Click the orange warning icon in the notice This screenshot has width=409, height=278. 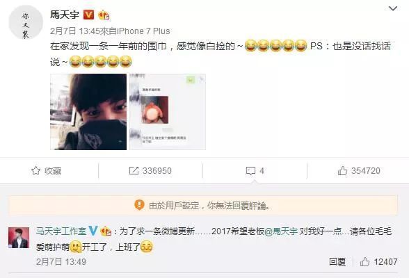click(x=139, y=205)
